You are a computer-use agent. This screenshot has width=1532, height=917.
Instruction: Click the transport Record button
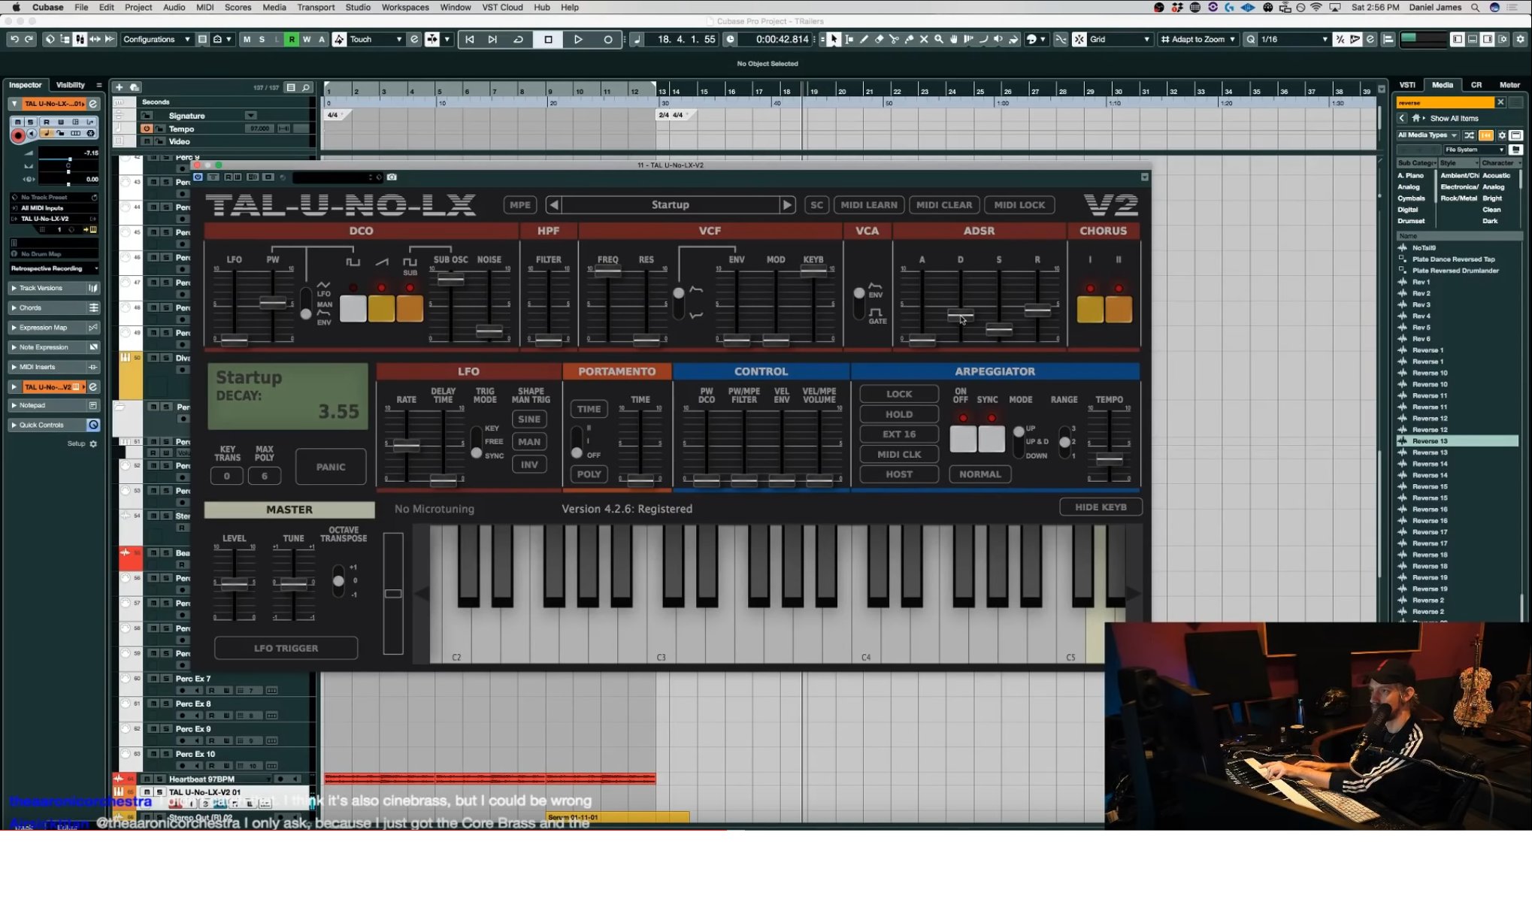tap(608, 39)
